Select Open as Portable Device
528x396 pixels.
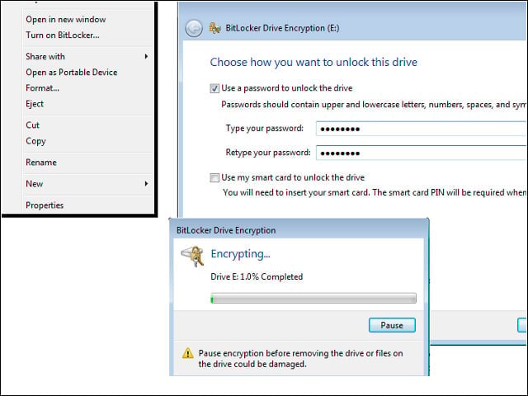click(72, 72)
